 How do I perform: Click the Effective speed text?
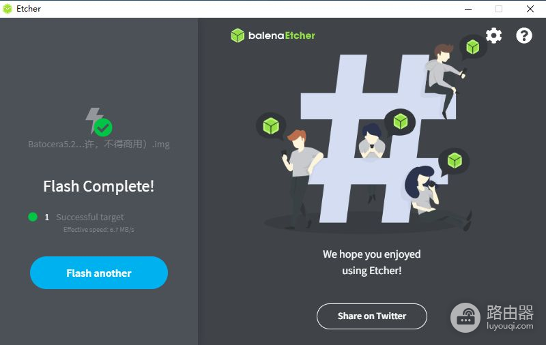pos(98,230)
